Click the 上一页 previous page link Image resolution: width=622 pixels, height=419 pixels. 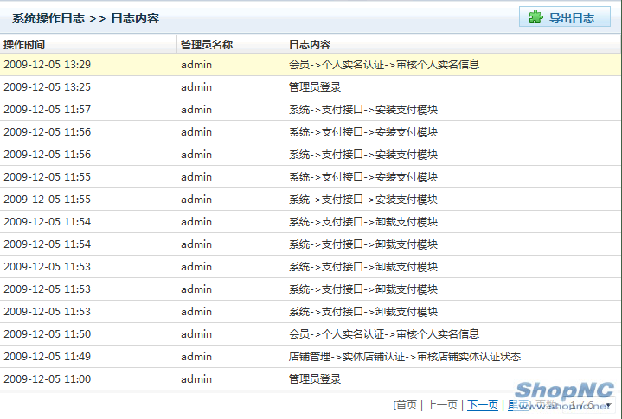pos(442,404)
